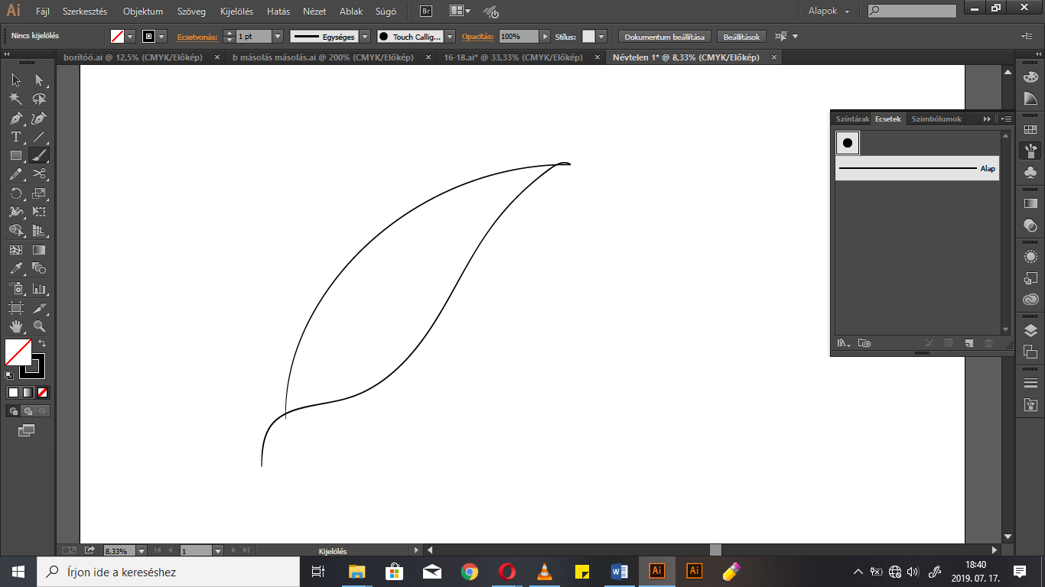Open the Touch Callig brush definition dropdown

[x=450, y=37]
